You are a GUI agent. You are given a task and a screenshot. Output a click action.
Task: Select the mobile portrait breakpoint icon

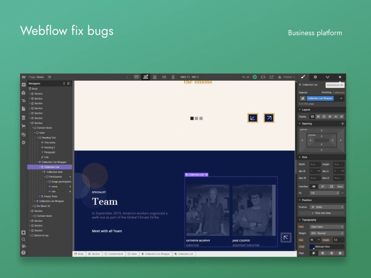173,77
